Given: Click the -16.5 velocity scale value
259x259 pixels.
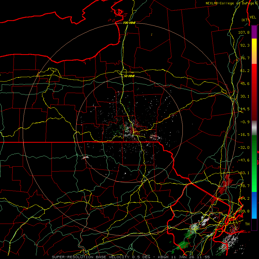Looking at the screenshot, I should click(244, 135).
